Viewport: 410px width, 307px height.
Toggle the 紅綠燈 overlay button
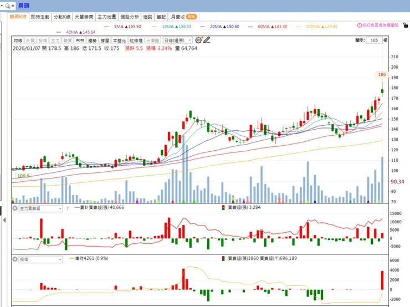pyautogui.click(x=136, y=40)
